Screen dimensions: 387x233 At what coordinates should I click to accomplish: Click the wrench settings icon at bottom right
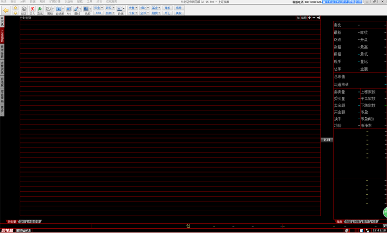click(x=384, y=226)
